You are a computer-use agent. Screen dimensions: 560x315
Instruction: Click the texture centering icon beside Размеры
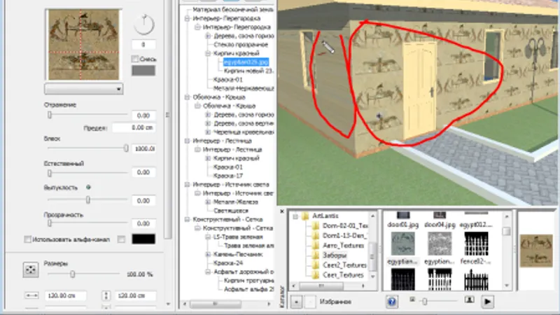click(31, 269)
